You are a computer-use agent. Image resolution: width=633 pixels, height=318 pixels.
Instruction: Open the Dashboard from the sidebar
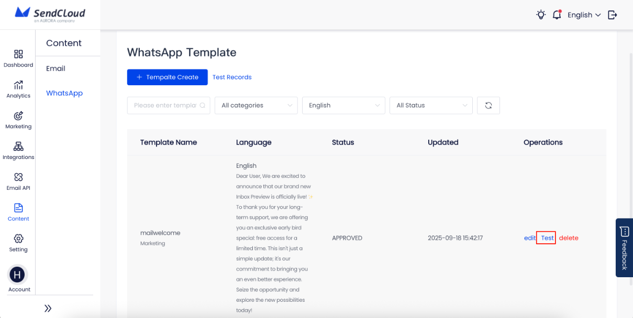18,58
